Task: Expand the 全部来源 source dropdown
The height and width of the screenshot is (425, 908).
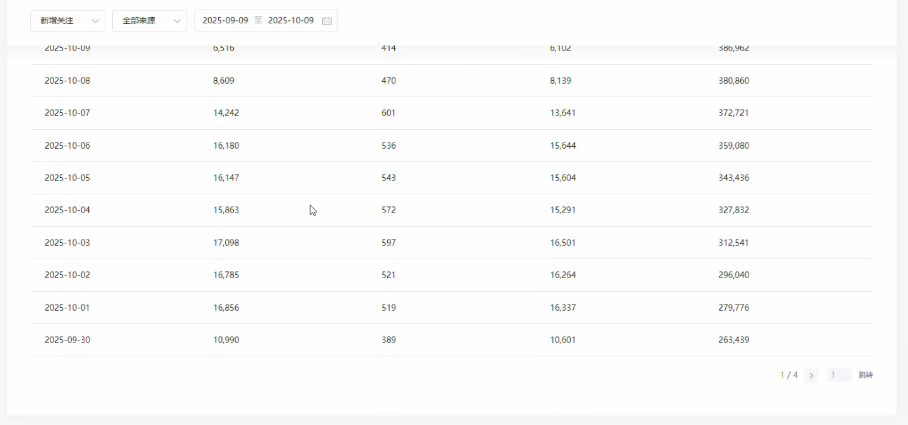Action: coord(149,21)
